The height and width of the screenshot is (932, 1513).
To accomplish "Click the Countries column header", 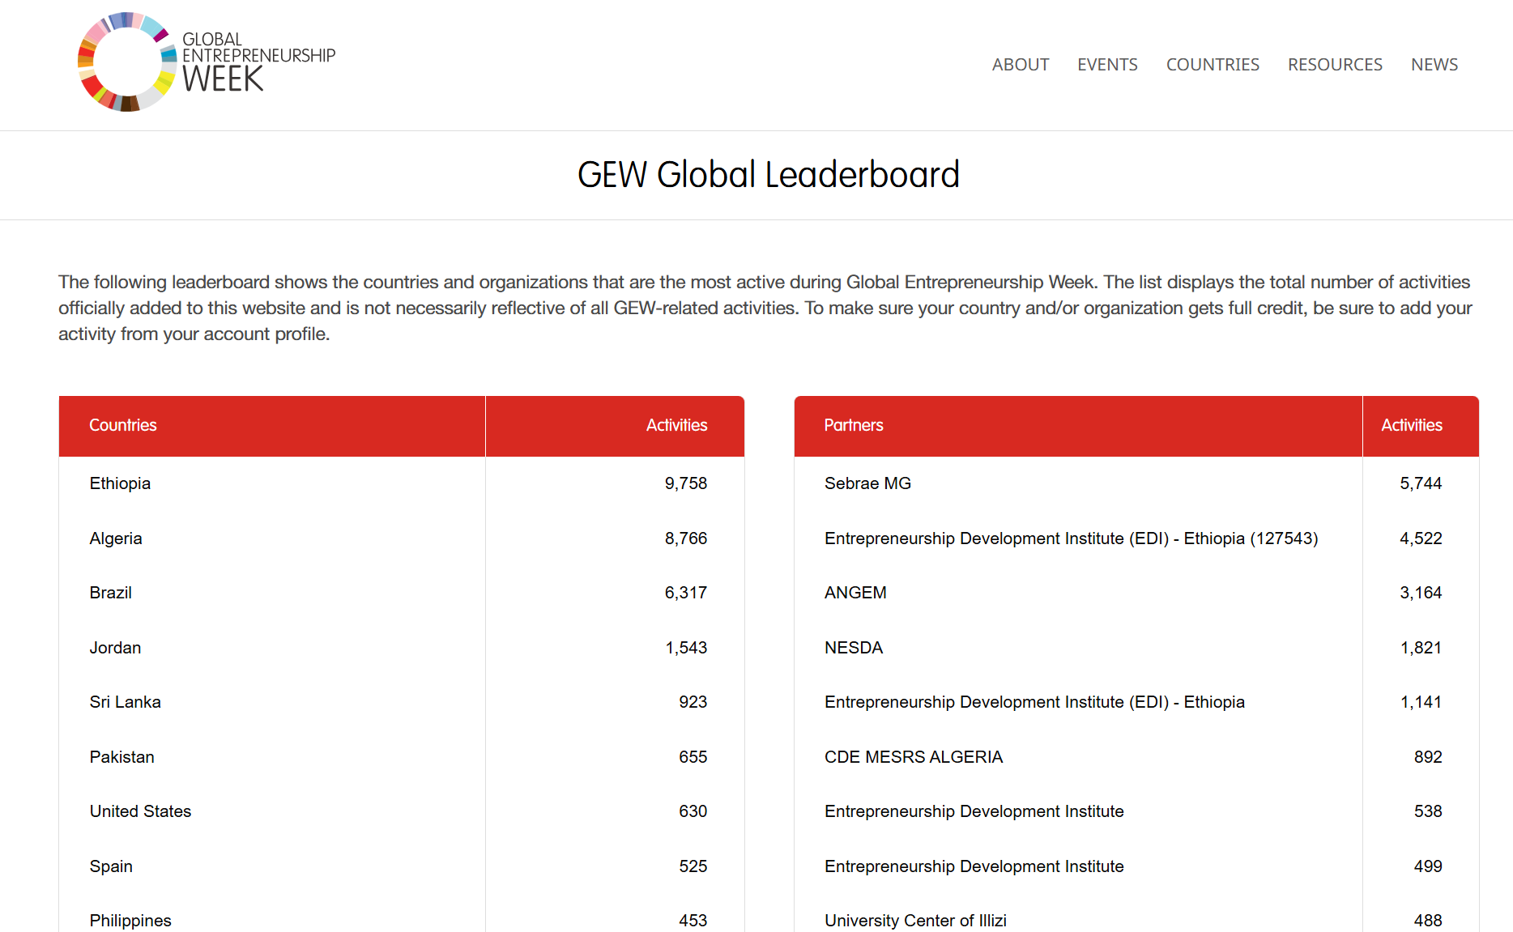I will tap(123, 425).
